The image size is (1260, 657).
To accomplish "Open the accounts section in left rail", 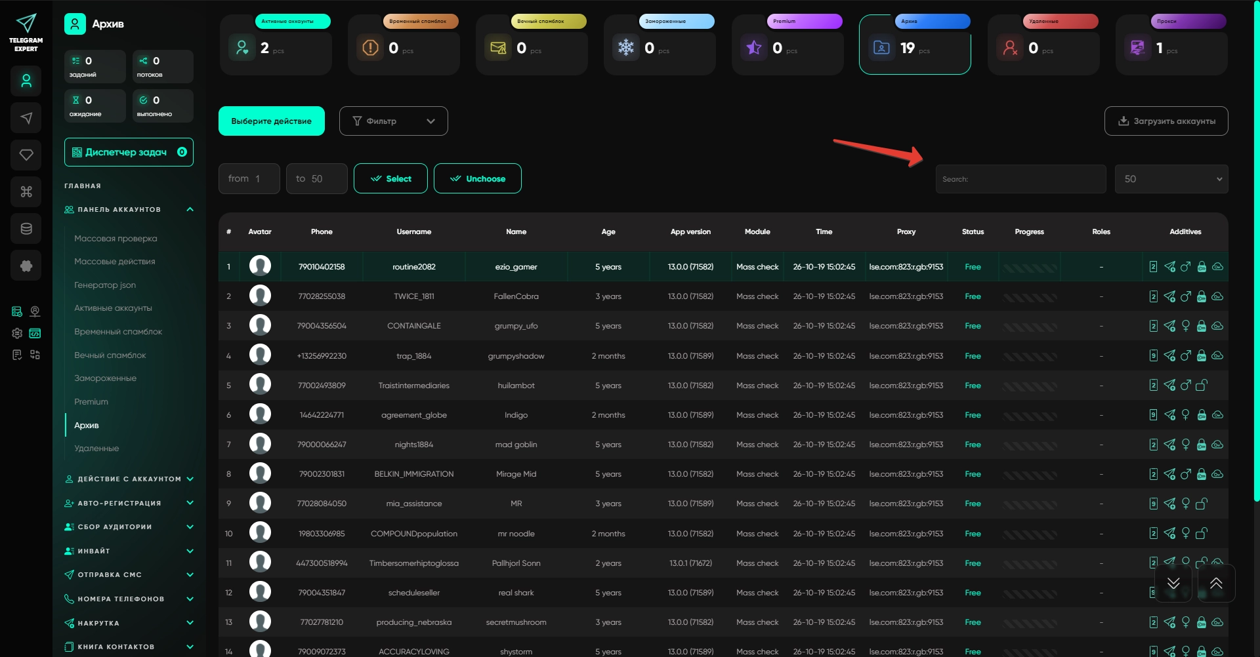I will [x=26, y=81].
